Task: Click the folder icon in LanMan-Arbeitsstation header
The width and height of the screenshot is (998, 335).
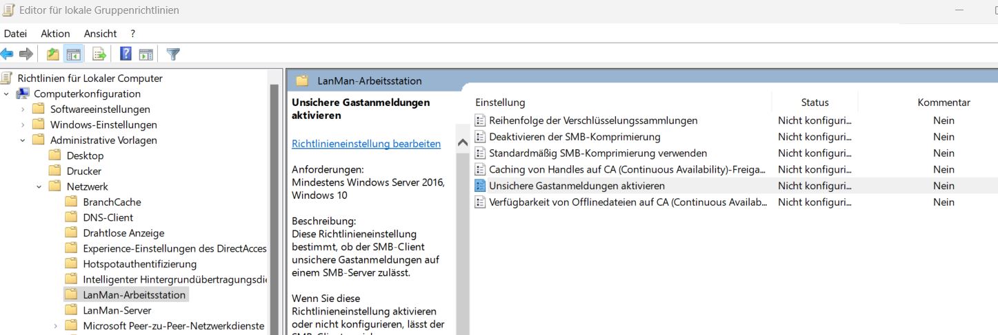Action: pos(302,80)
